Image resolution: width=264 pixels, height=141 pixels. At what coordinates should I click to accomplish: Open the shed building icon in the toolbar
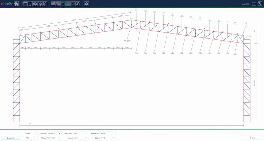tap(25, 4)
